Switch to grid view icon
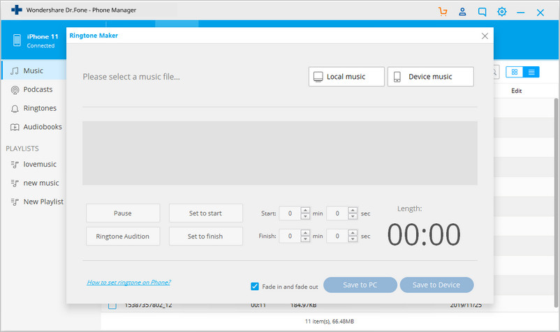Screen dimensions: 560x332 [515, 72]
